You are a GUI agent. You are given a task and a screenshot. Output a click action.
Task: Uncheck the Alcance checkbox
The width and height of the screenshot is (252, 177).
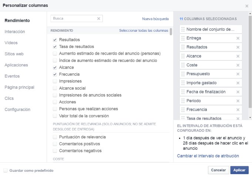pyautogui.click(x=55, y=67)
